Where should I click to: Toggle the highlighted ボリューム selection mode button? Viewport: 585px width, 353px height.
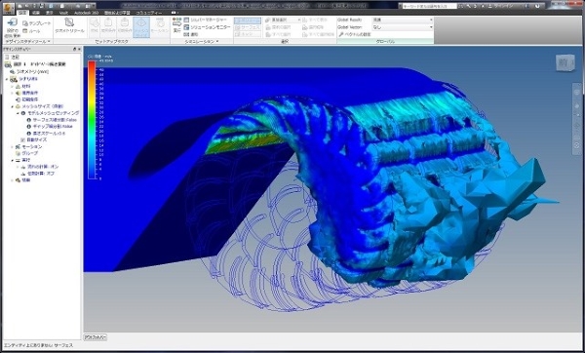coord(248,20)
